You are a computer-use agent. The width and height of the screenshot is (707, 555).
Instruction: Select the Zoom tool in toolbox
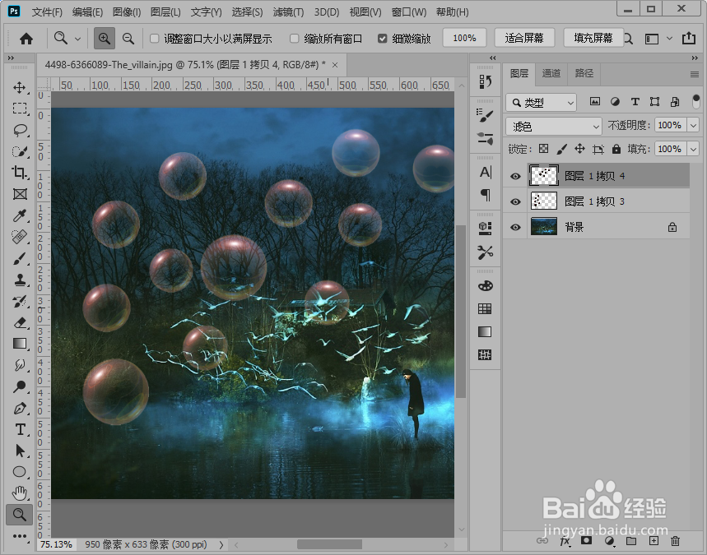coord(20,515)
